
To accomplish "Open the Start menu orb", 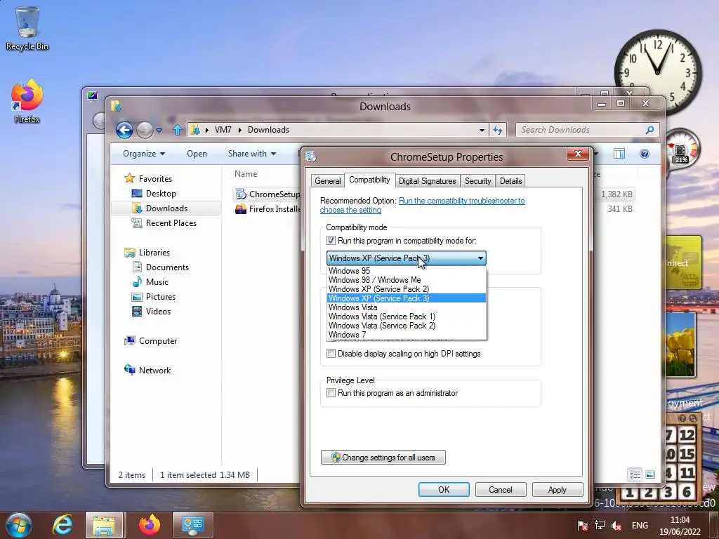I will pyautogui.click(x=18, y=525).
